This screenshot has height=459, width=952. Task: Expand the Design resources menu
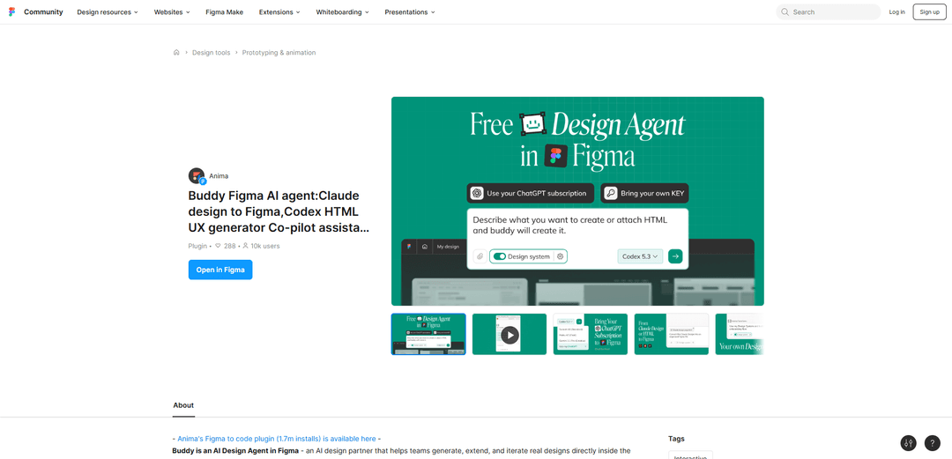(x=107, y=12)
